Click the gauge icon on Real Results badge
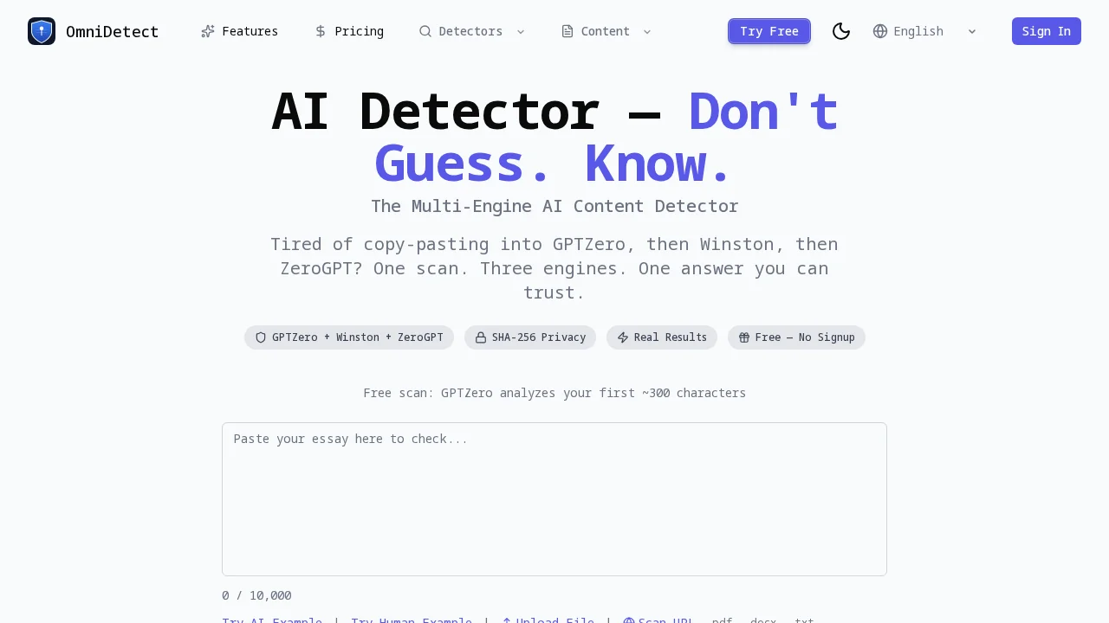Viewport: 1109px width, 623px height. pyautogui.click(x=623, y=337)
